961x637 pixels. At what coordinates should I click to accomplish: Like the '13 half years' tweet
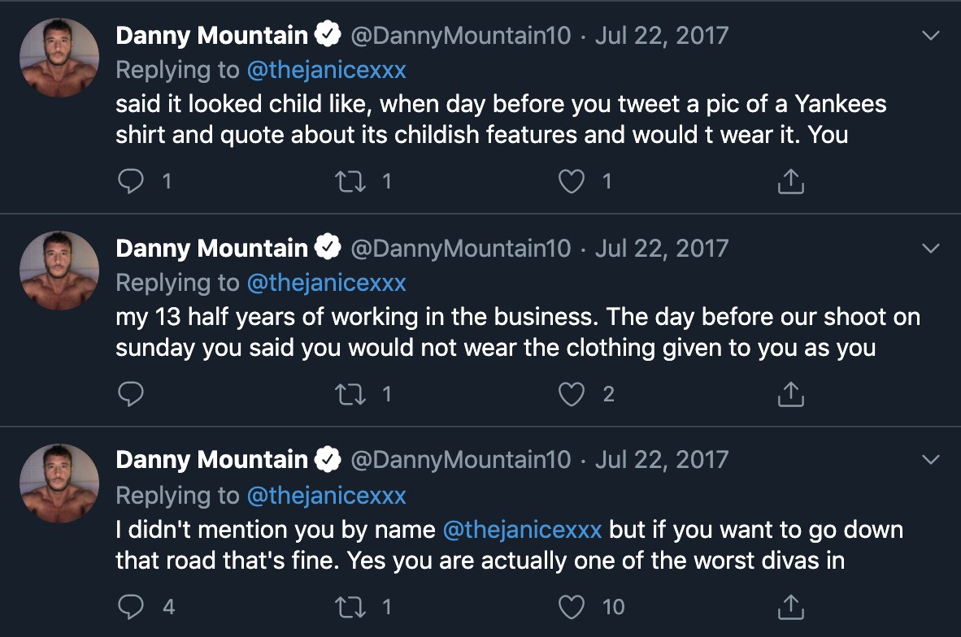(x=572, y=395)
